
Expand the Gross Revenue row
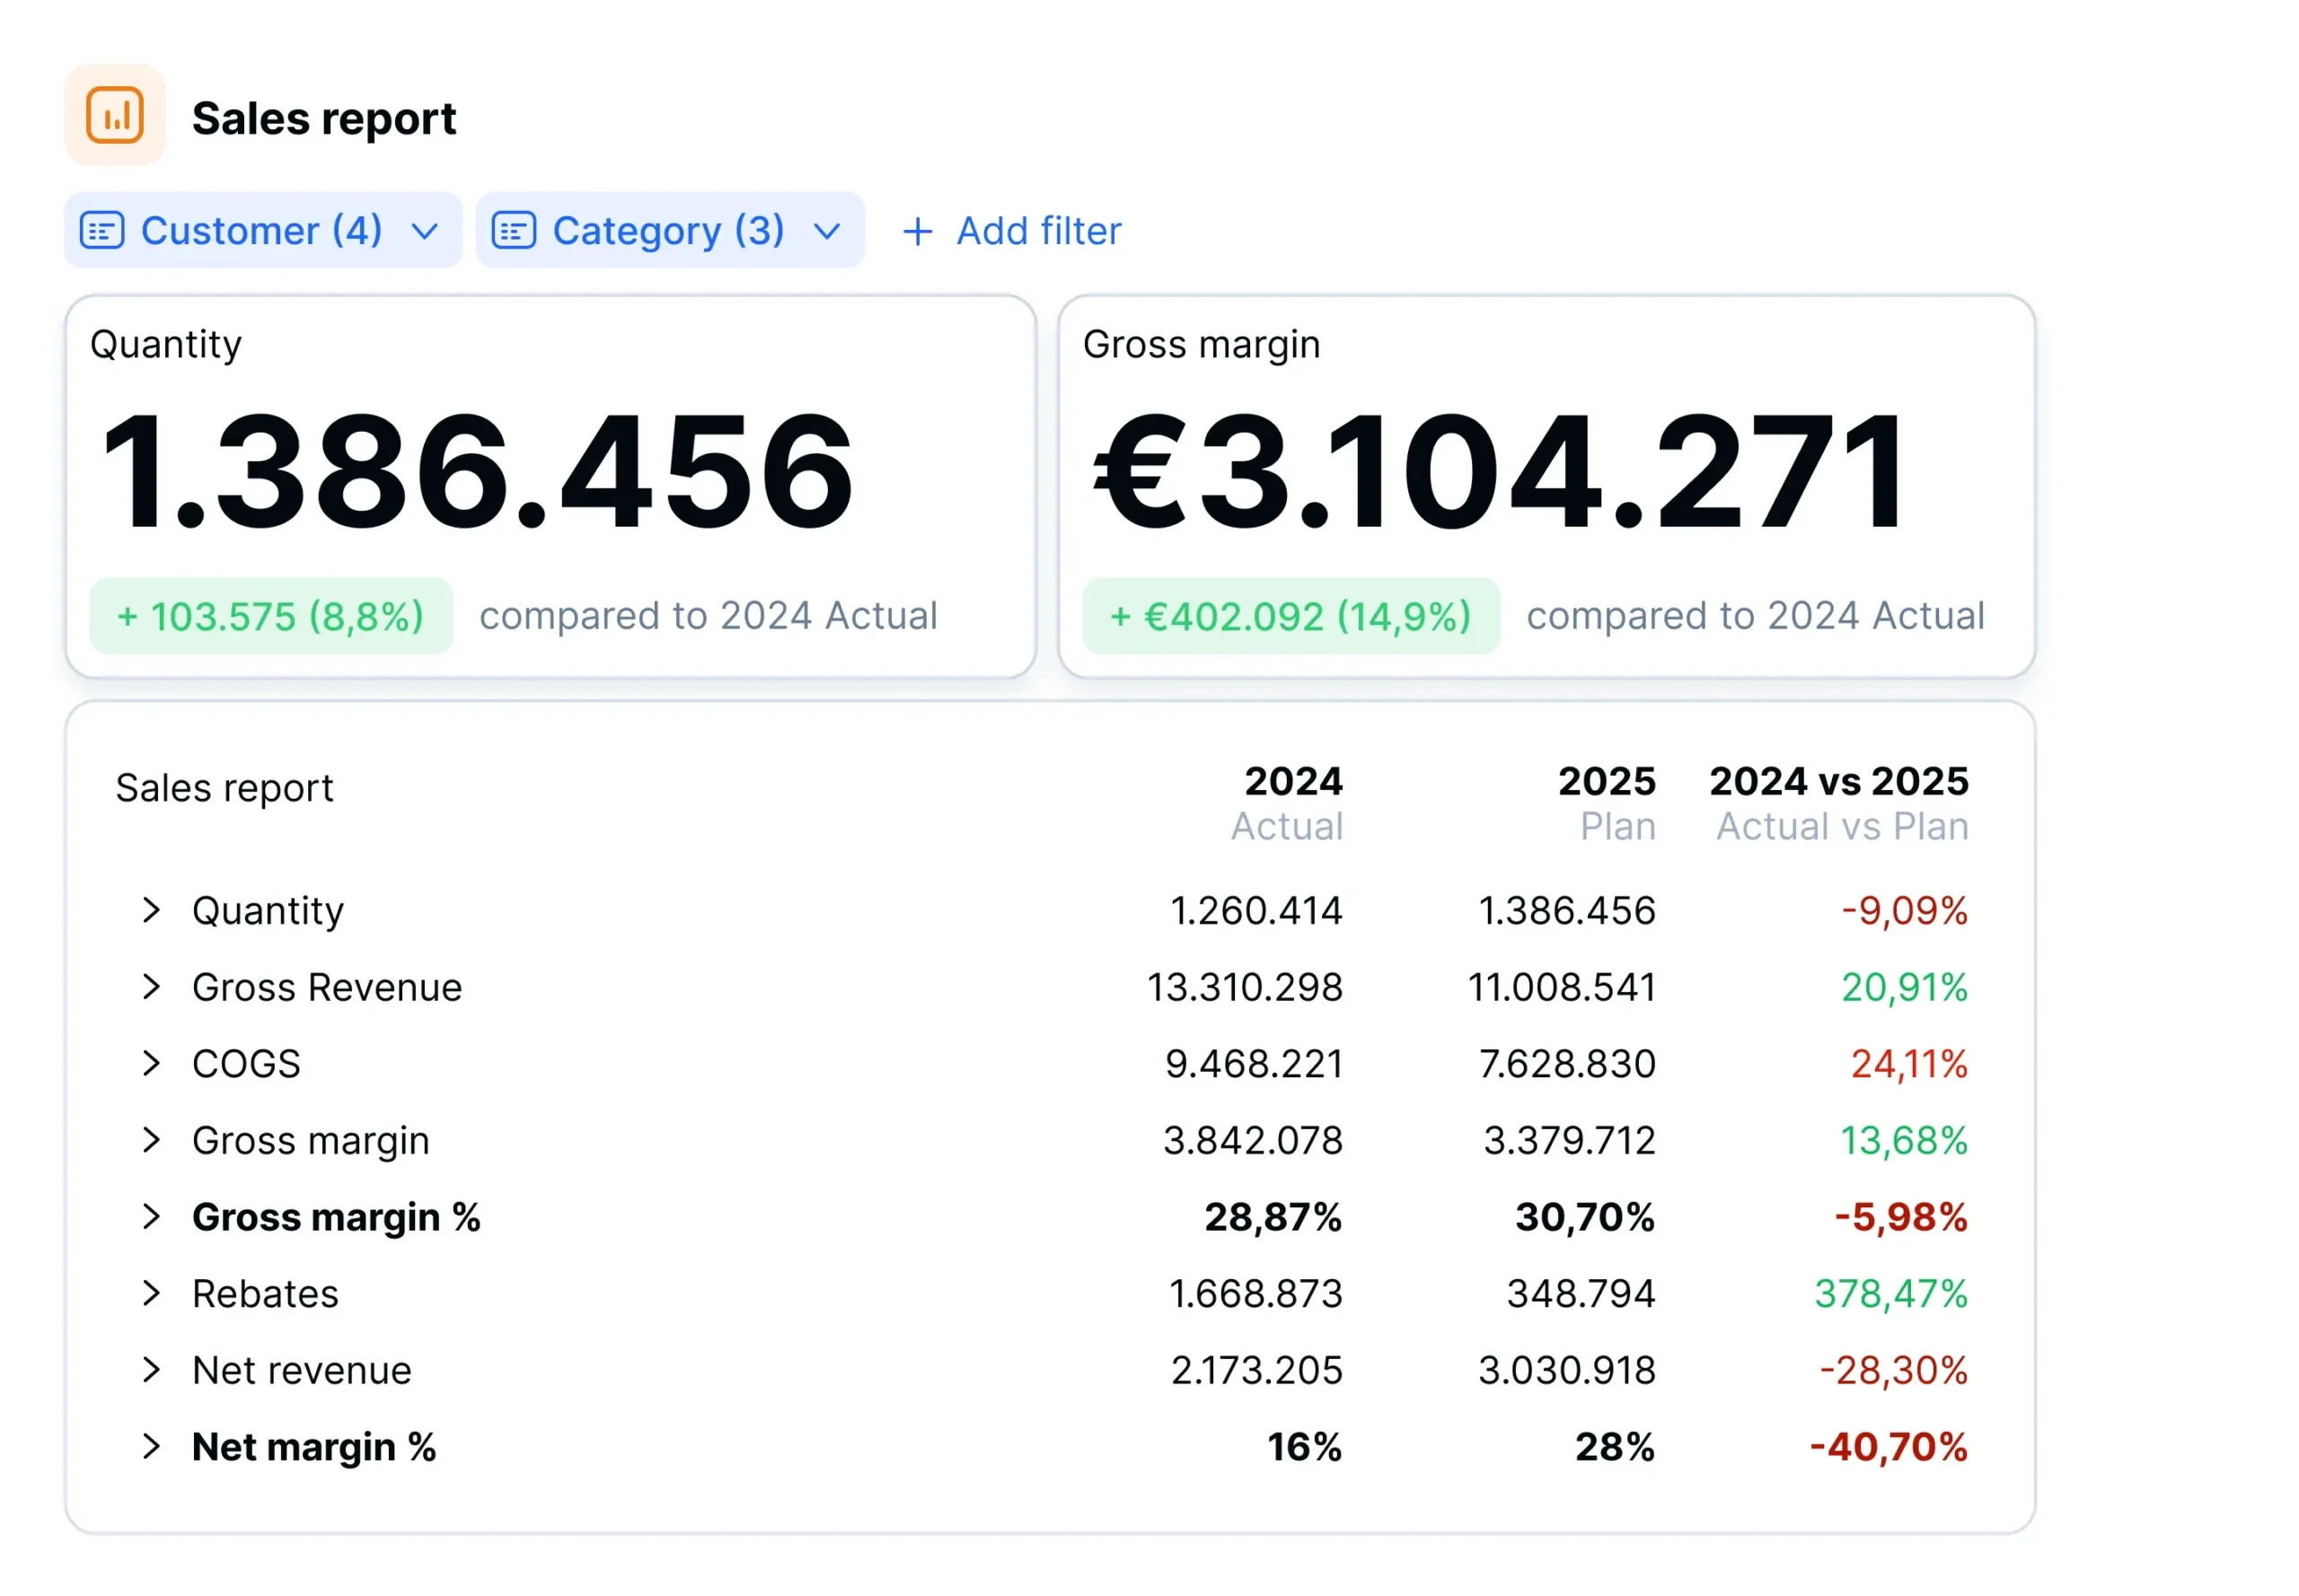pos(151,987)
